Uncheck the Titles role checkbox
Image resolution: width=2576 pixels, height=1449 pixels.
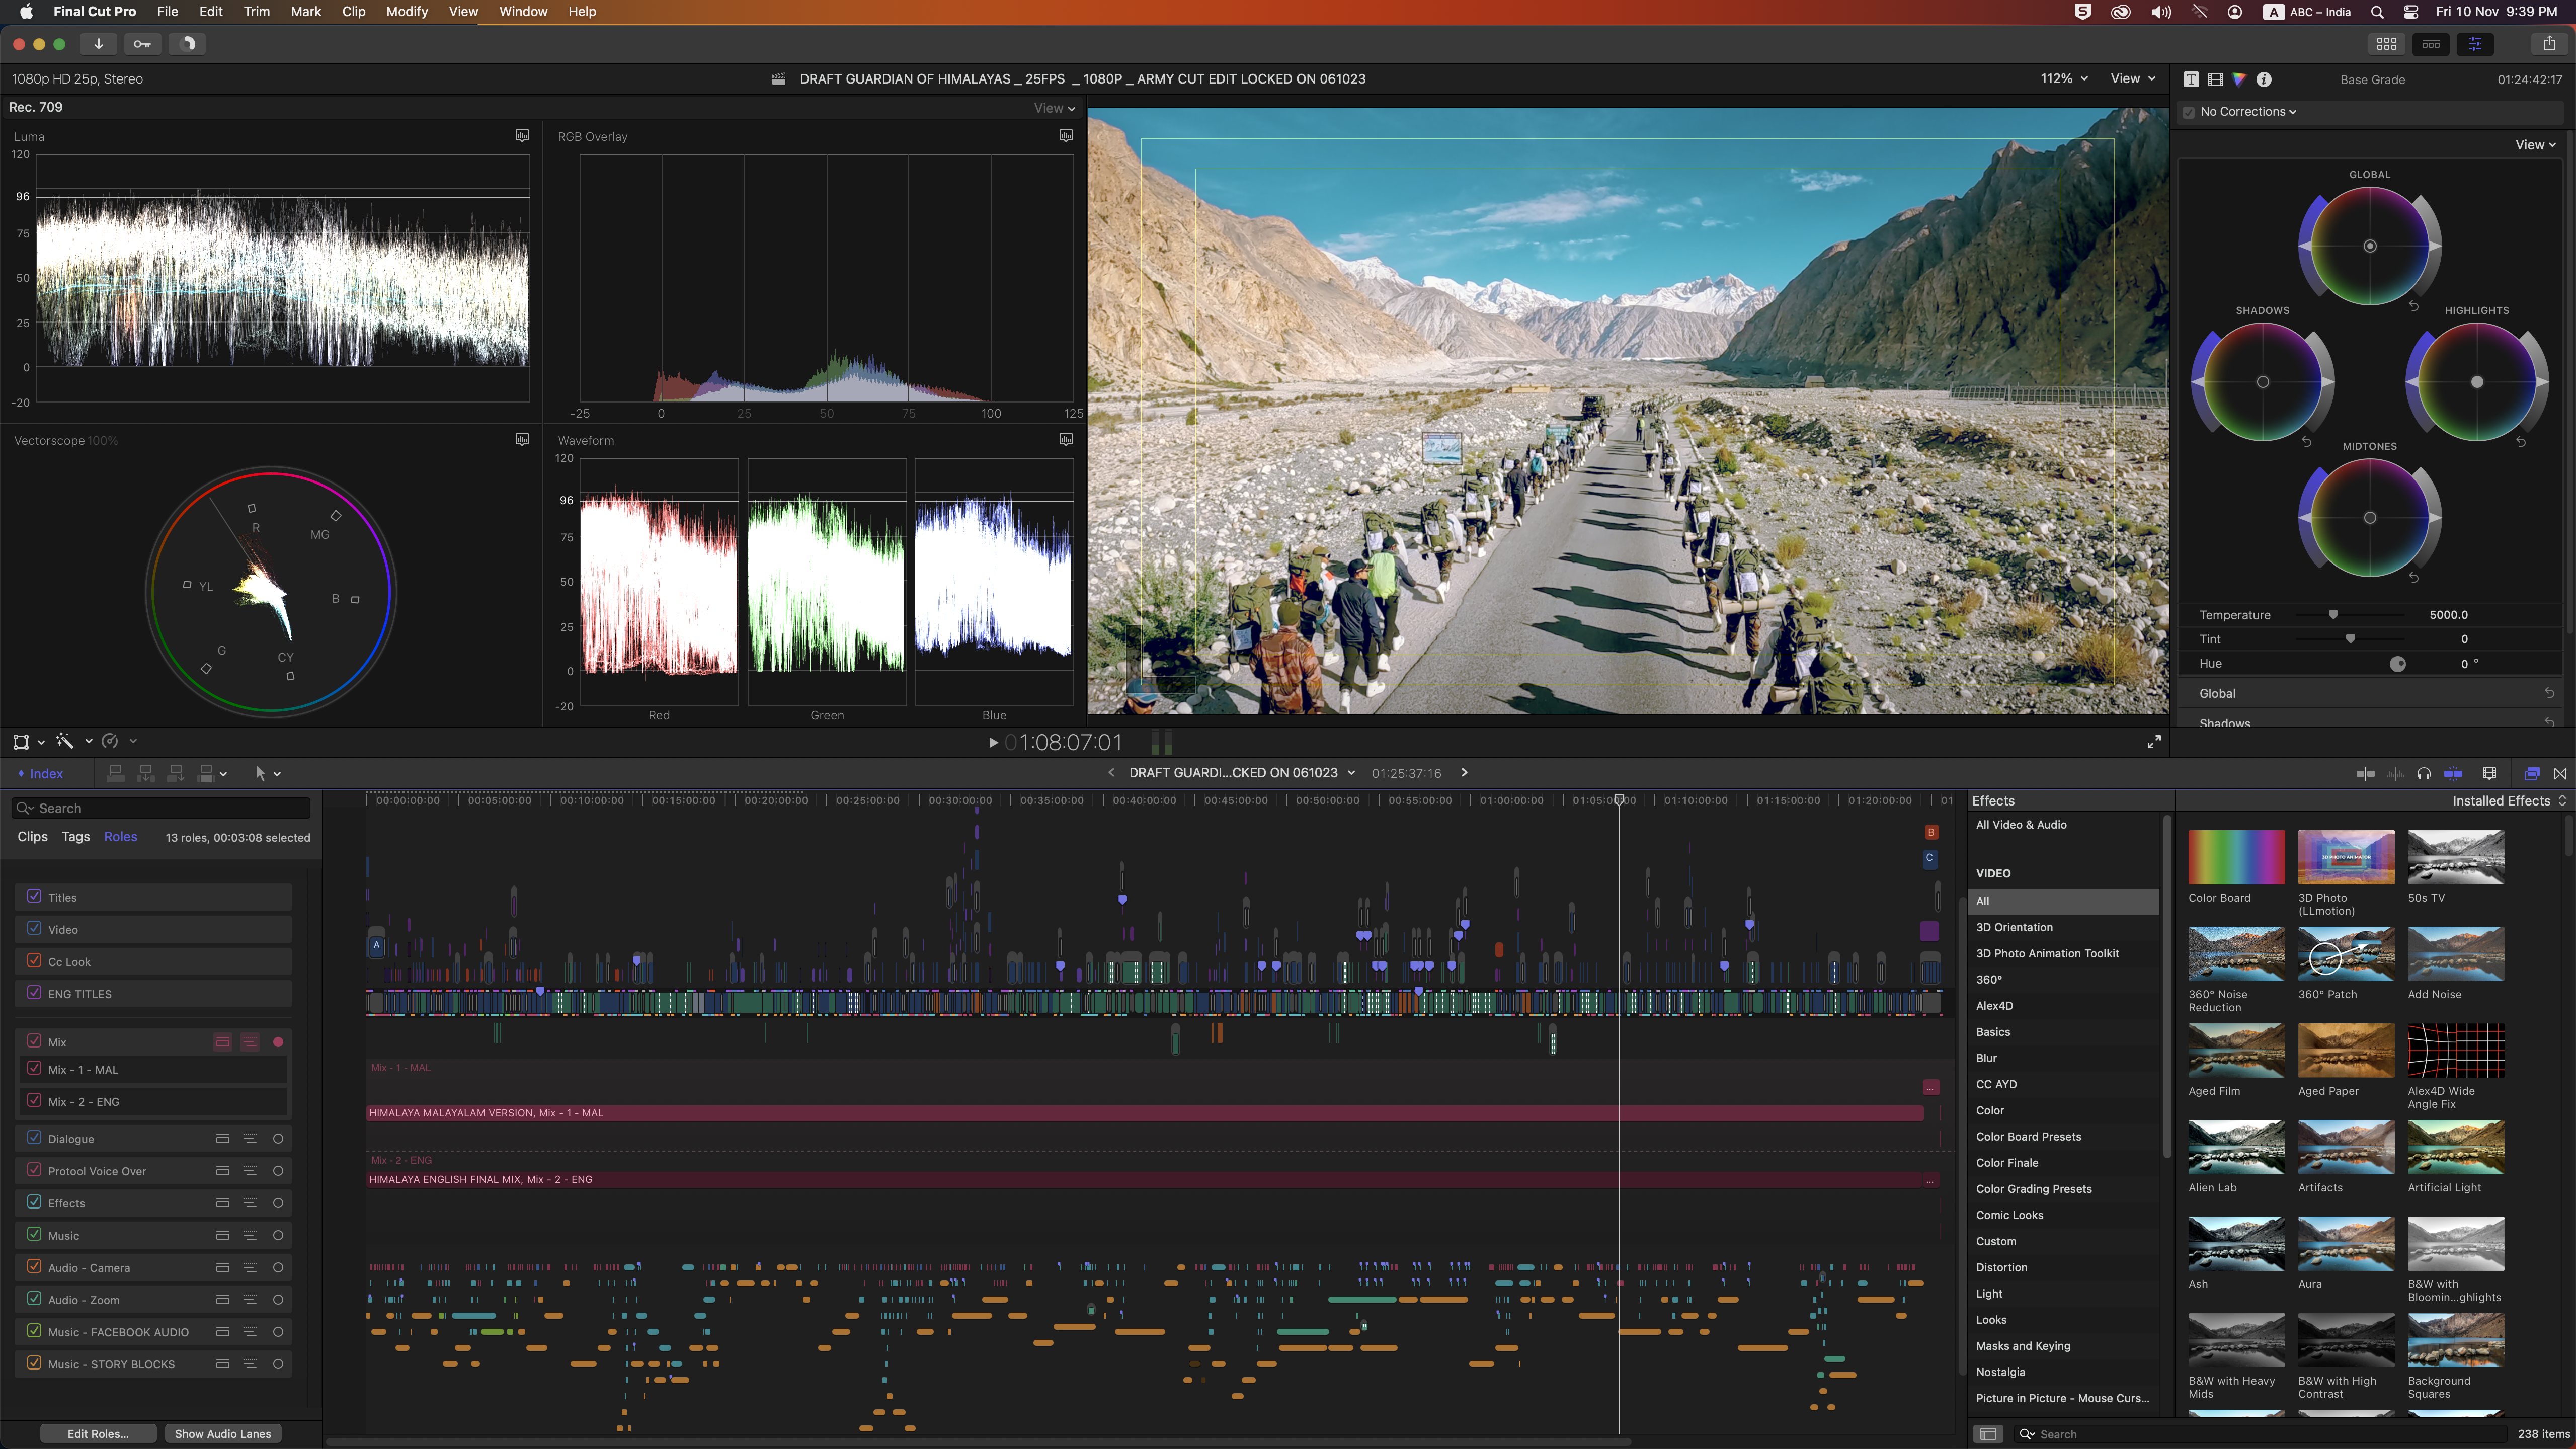pos(35,897)
